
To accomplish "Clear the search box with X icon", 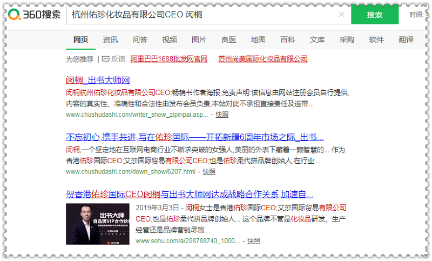I will pyautogui.click(x=341, y=15).
